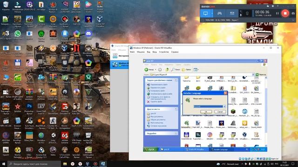Open Файл menu in VirtualBox window
Image resolution: width=298 pixels, height=167 pixels.
[132, 52]
